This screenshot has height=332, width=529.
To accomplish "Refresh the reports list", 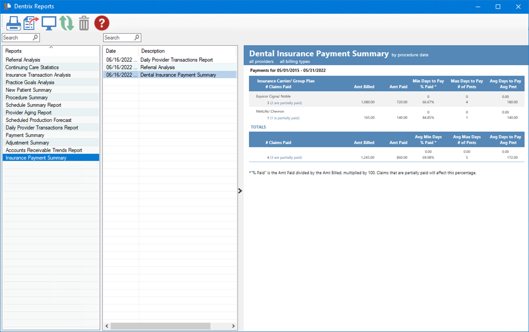I will (66, 23).
